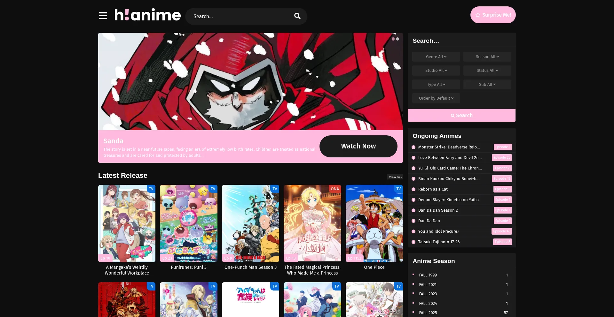614x317 pixels.
Task: Click the play icon beside Reborn as a Cat
Action: tap(414, 189)
